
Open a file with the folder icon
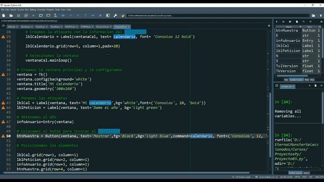pos(11,16)
